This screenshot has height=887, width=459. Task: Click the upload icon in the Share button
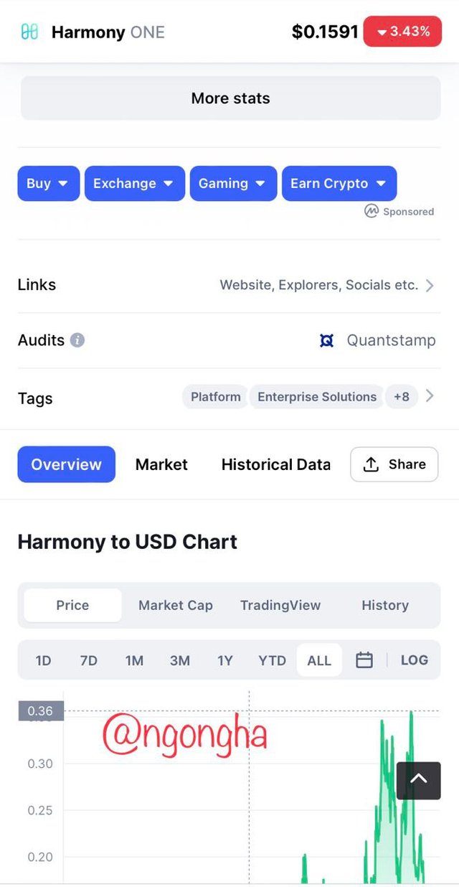371,464
